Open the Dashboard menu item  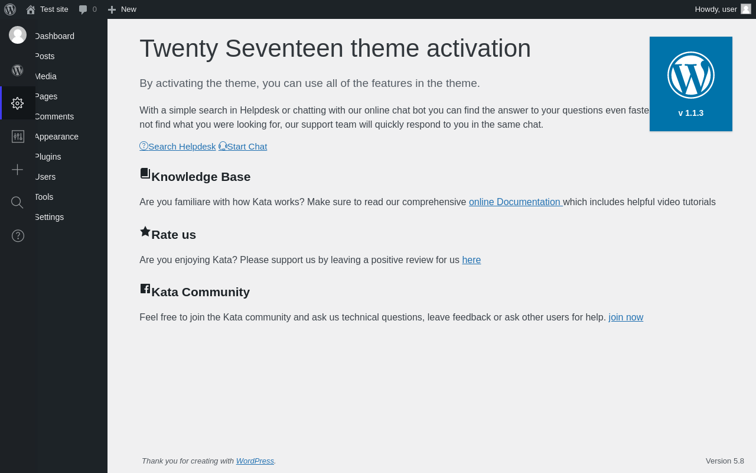(x=54, y=36)
